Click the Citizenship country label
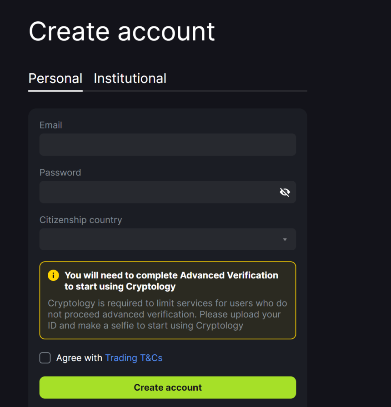 click(81, 220)
